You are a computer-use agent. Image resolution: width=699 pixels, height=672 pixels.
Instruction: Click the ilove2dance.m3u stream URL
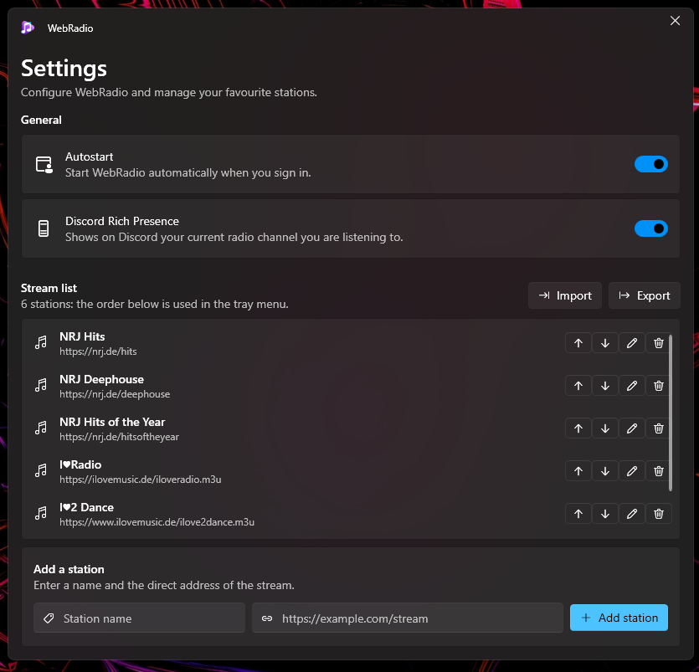point(157,522)
